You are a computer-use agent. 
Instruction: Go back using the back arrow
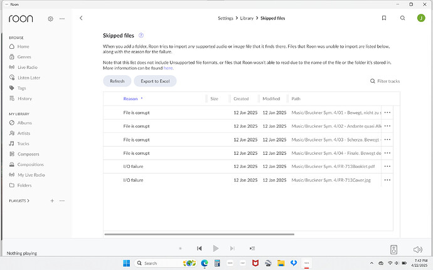pyautogui.click(x=81, y=18)
